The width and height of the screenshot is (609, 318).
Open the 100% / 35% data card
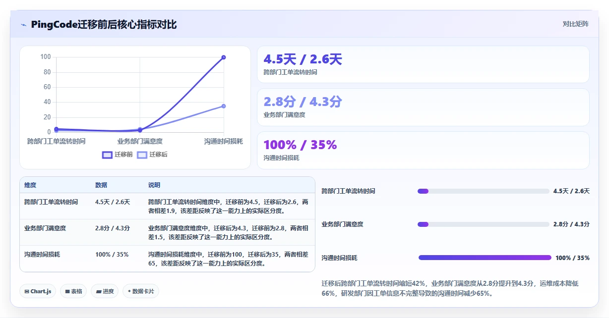tap(423, 150)
